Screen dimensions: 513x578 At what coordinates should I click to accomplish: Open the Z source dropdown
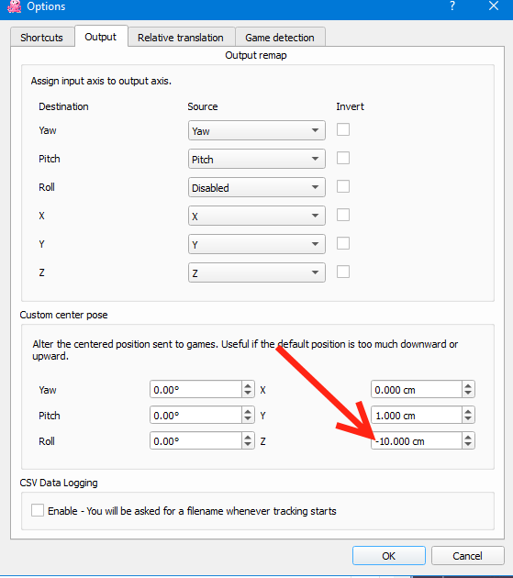tap(257, 272)
